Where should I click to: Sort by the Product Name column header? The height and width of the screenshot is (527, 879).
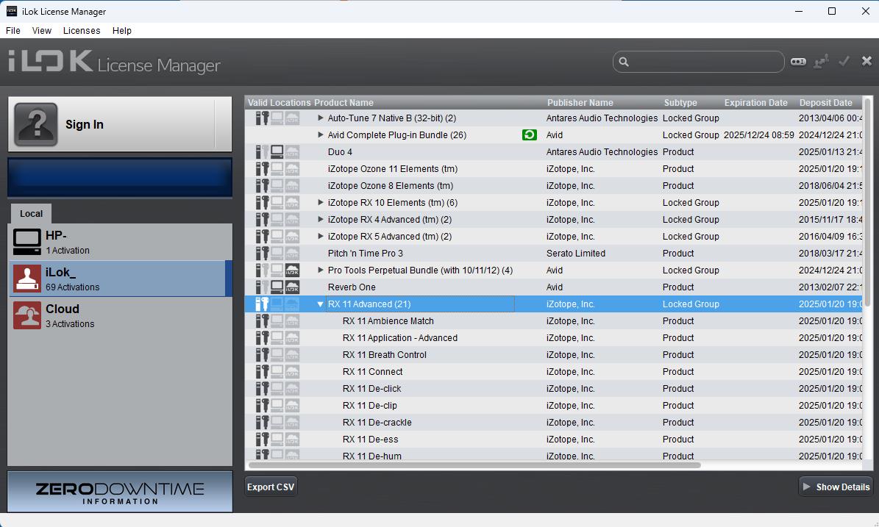344,102
